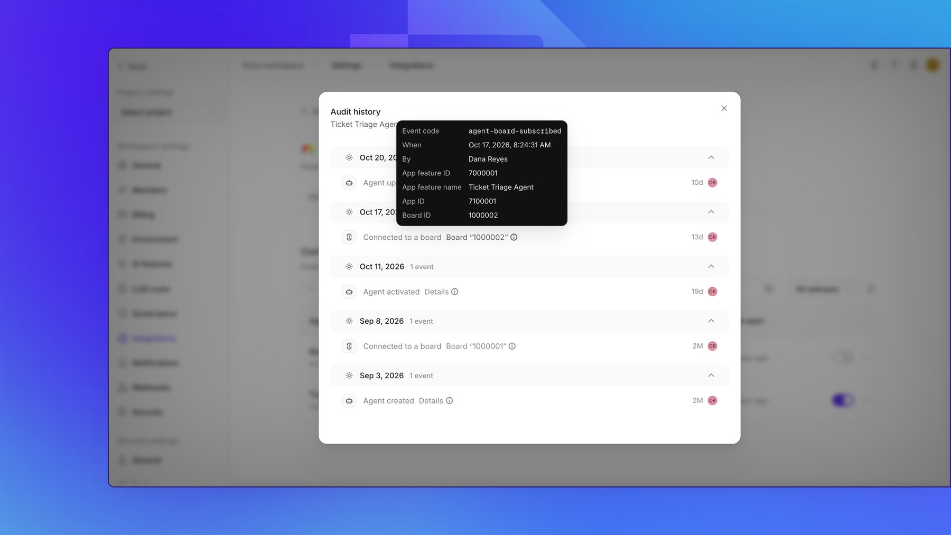Viewport: 951px width, 535px height.
Task: Click DR avatar on the 19d event row
Action: pyautogui.click(x=712, y=292)
